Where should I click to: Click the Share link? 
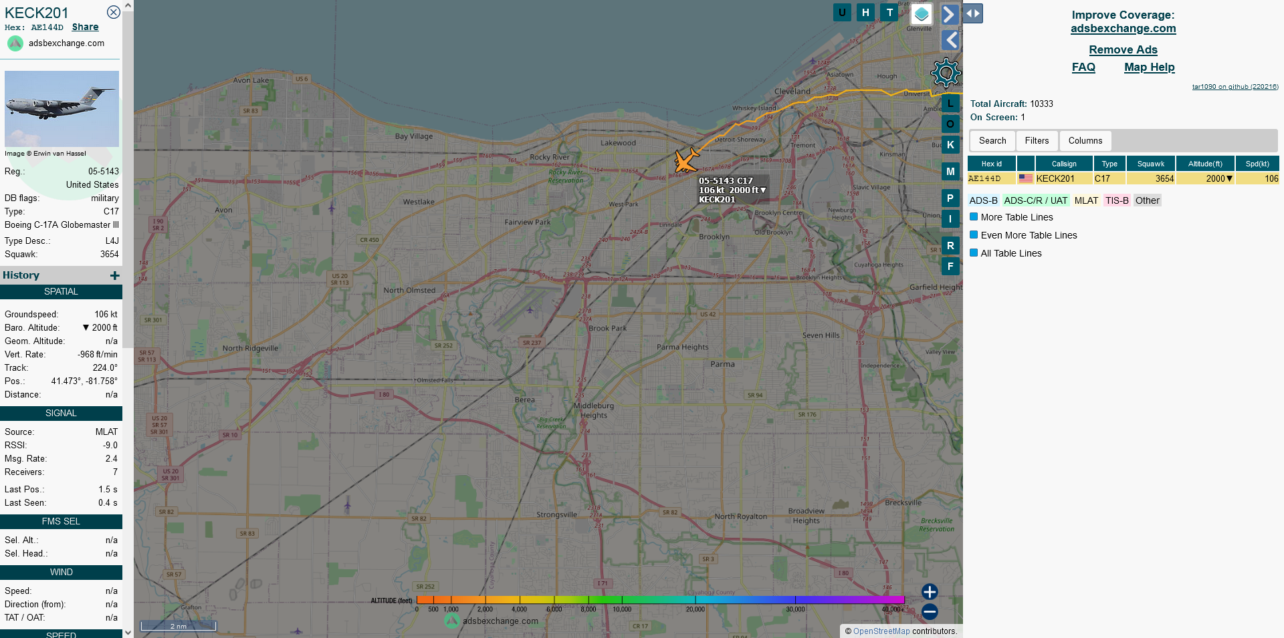point(85,27)
